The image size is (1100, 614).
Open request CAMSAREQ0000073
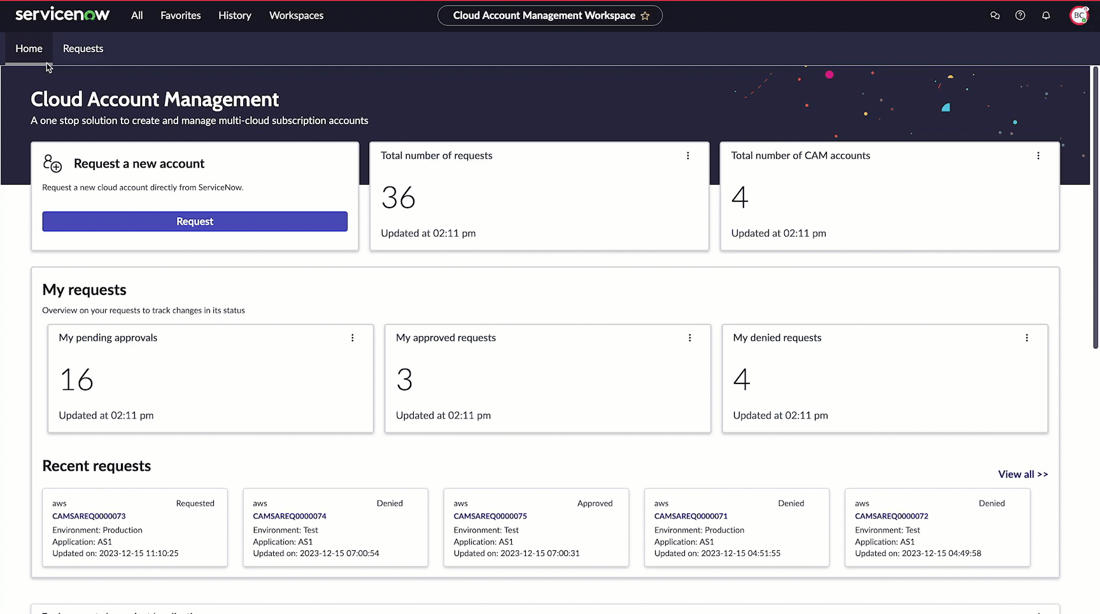coord(89,516)
